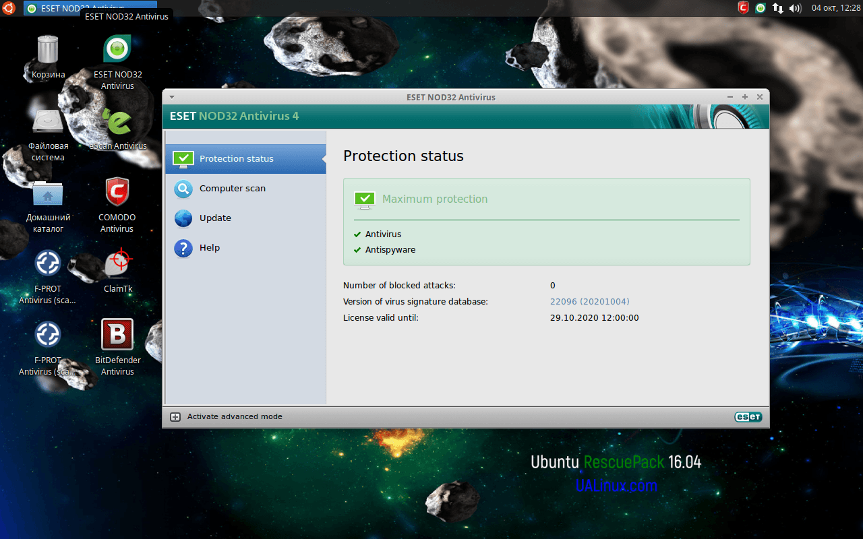Screen dimensions: 863x539
Task: Click the Antispyware status row
Action: coord(384,250)
